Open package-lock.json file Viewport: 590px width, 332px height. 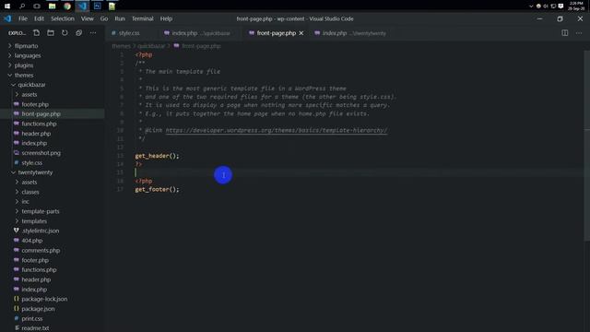(x=44, y=299)
